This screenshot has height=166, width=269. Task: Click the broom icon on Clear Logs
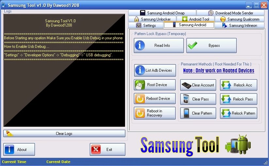tap(9, 134)
